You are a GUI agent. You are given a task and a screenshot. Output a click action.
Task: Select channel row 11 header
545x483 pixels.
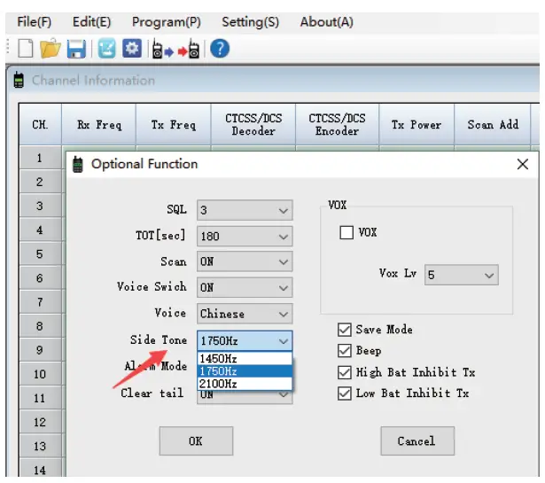40,398
